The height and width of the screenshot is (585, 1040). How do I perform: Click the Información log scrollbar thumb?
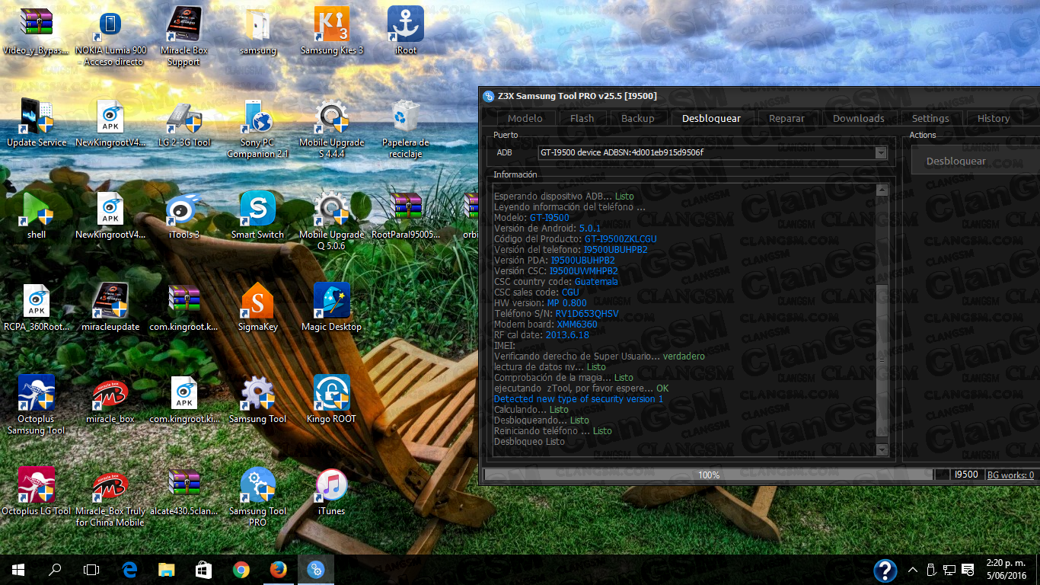[882, 360]
